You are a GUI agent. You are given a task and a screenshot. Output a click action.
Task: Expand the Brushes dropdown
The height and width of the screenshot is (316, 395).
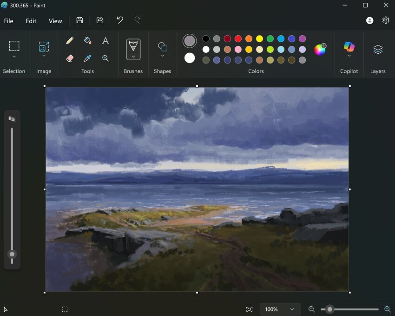point(133,57)
